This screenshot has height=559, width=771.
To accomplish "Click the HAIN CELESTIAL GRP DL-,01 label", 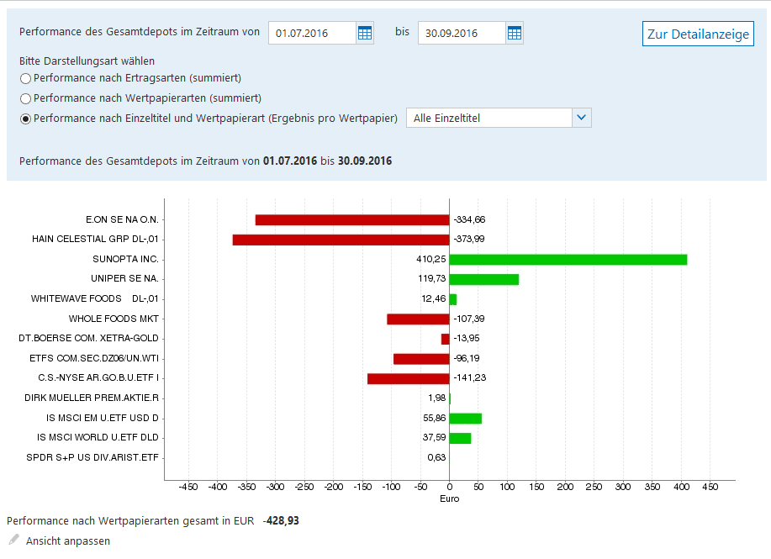I will point(95,239).
